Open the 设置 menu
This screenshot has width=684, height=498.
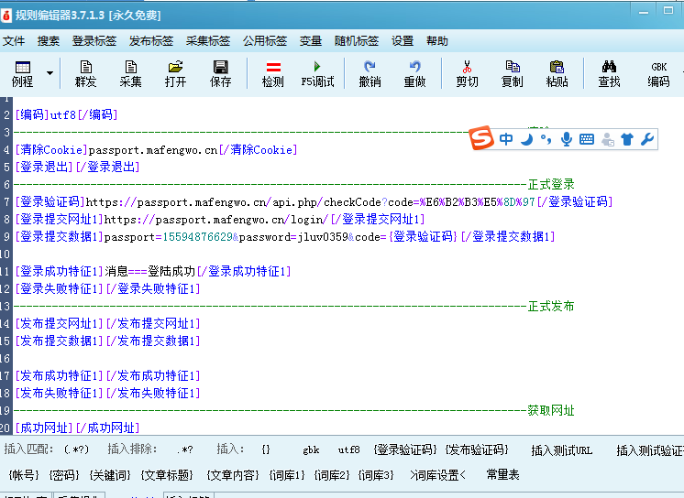403,41
